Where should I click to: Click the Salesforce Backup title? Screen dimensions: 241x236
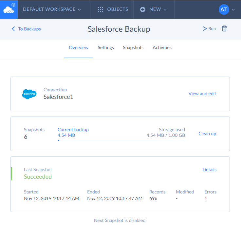pyautogui.click(x=119, y=29)
